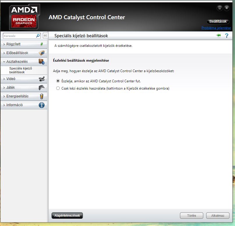Click the Információ blue info icon

(x=42, y=105)
